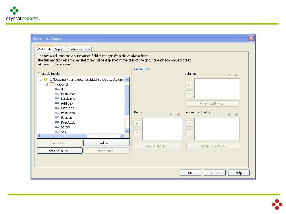286x214 pixels.
Task: Click the Position field icon
Action: (57, 118)
